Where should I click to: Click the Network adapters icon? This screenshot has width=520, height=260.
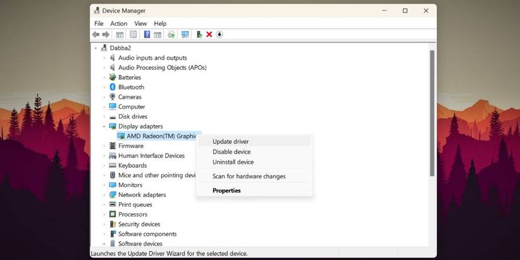point(113,195)
